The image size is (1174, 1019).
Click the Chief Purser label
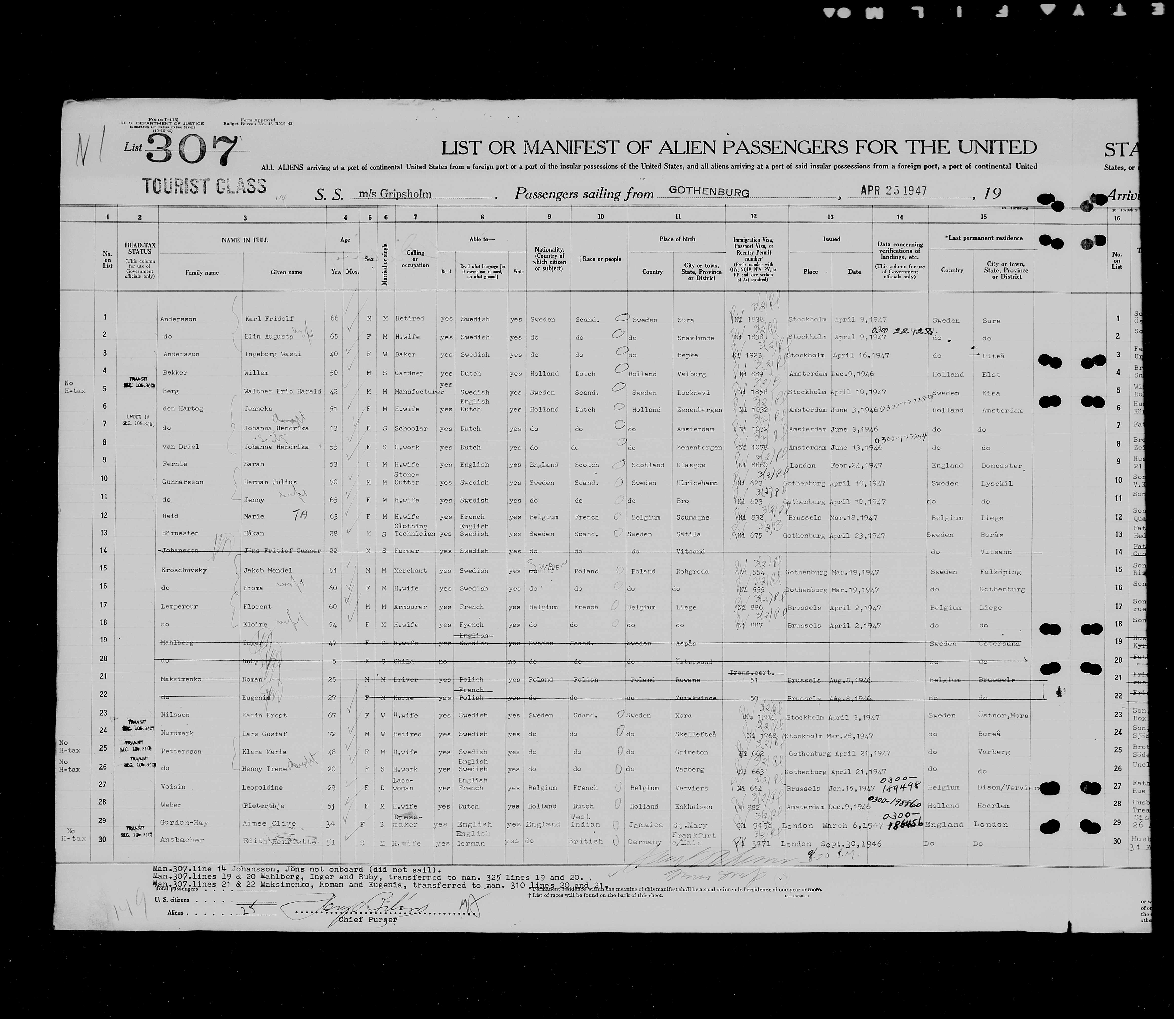[368, 919]
